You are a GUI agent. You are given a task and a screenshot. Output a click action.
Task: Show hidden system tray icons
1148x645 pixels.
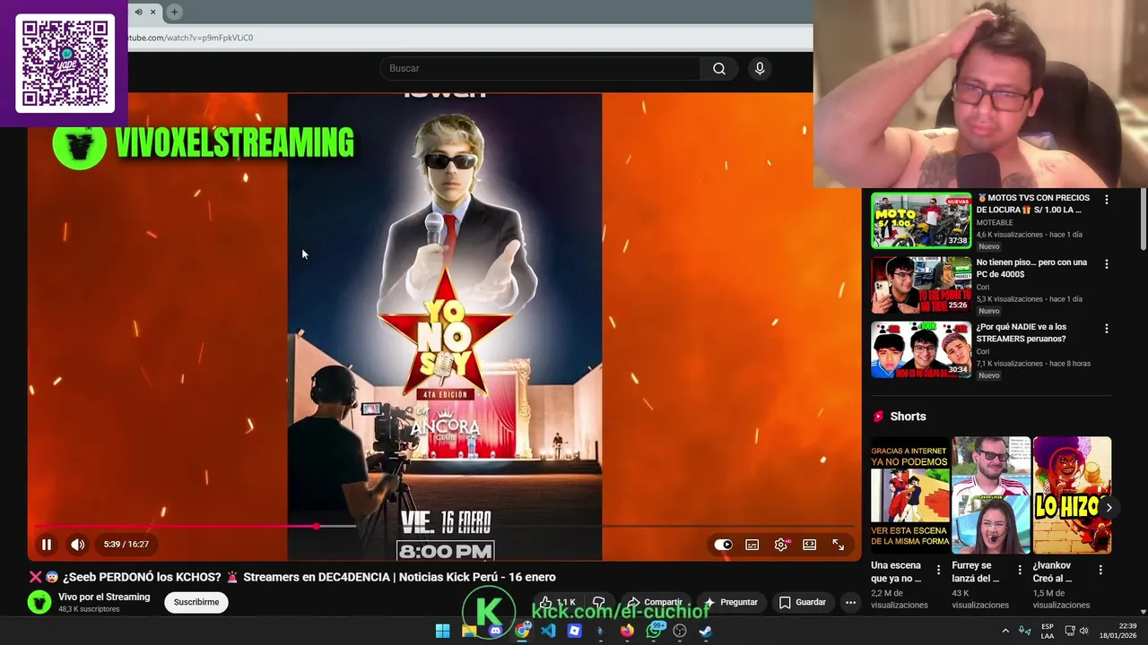click(x=1005, y=631)
